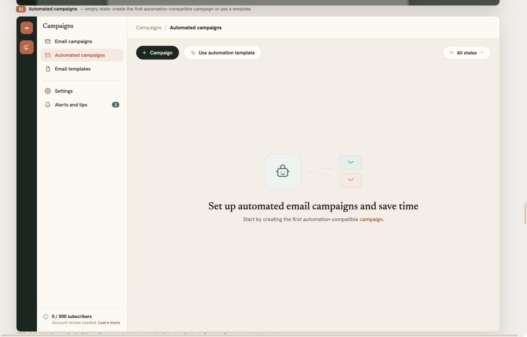This screenshot has height=337, width=527.
Task: Choose Use automation template
Action: point(222,53)
